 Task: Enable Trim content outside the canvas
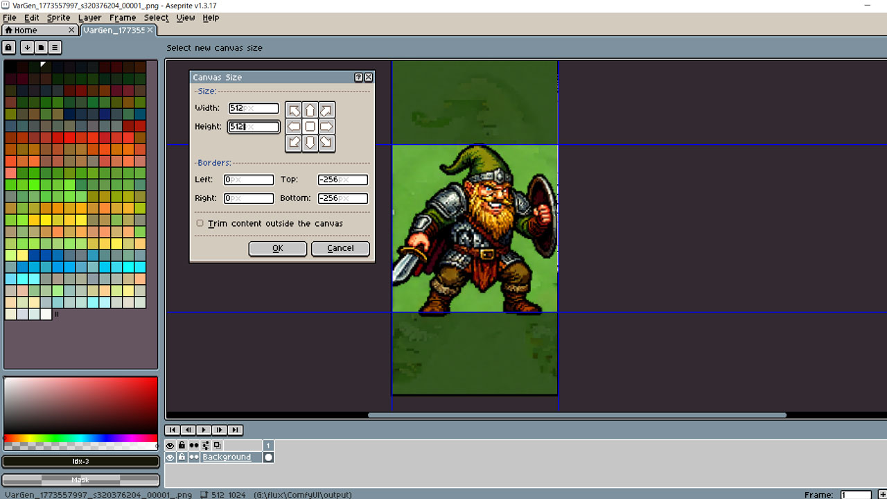tap(200, 223)
